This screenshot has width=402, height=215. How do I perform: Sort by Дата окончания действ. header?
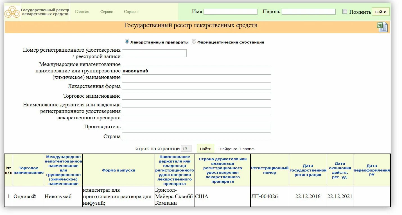click(x=340, y=170)
